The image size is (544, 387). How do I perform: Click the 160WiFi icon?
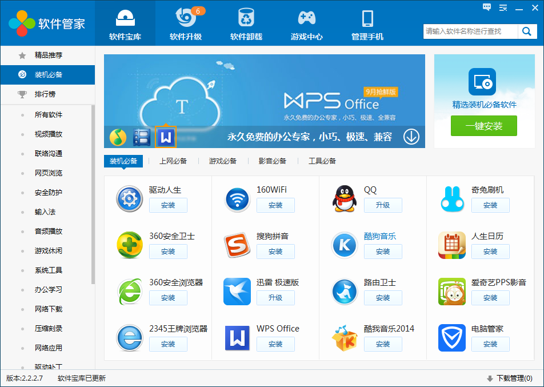(237, 199)
